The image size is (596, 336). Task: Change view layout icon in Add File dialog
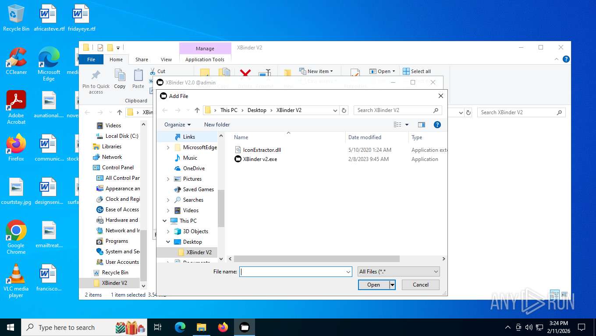[x=397, y=125]
